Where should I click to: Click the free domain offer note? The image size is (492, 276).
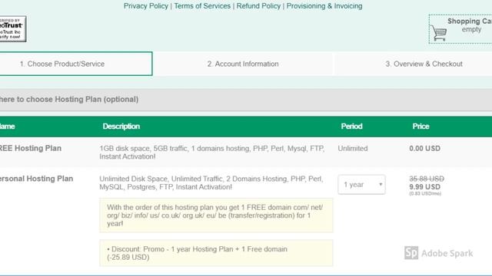click(216, 215)
